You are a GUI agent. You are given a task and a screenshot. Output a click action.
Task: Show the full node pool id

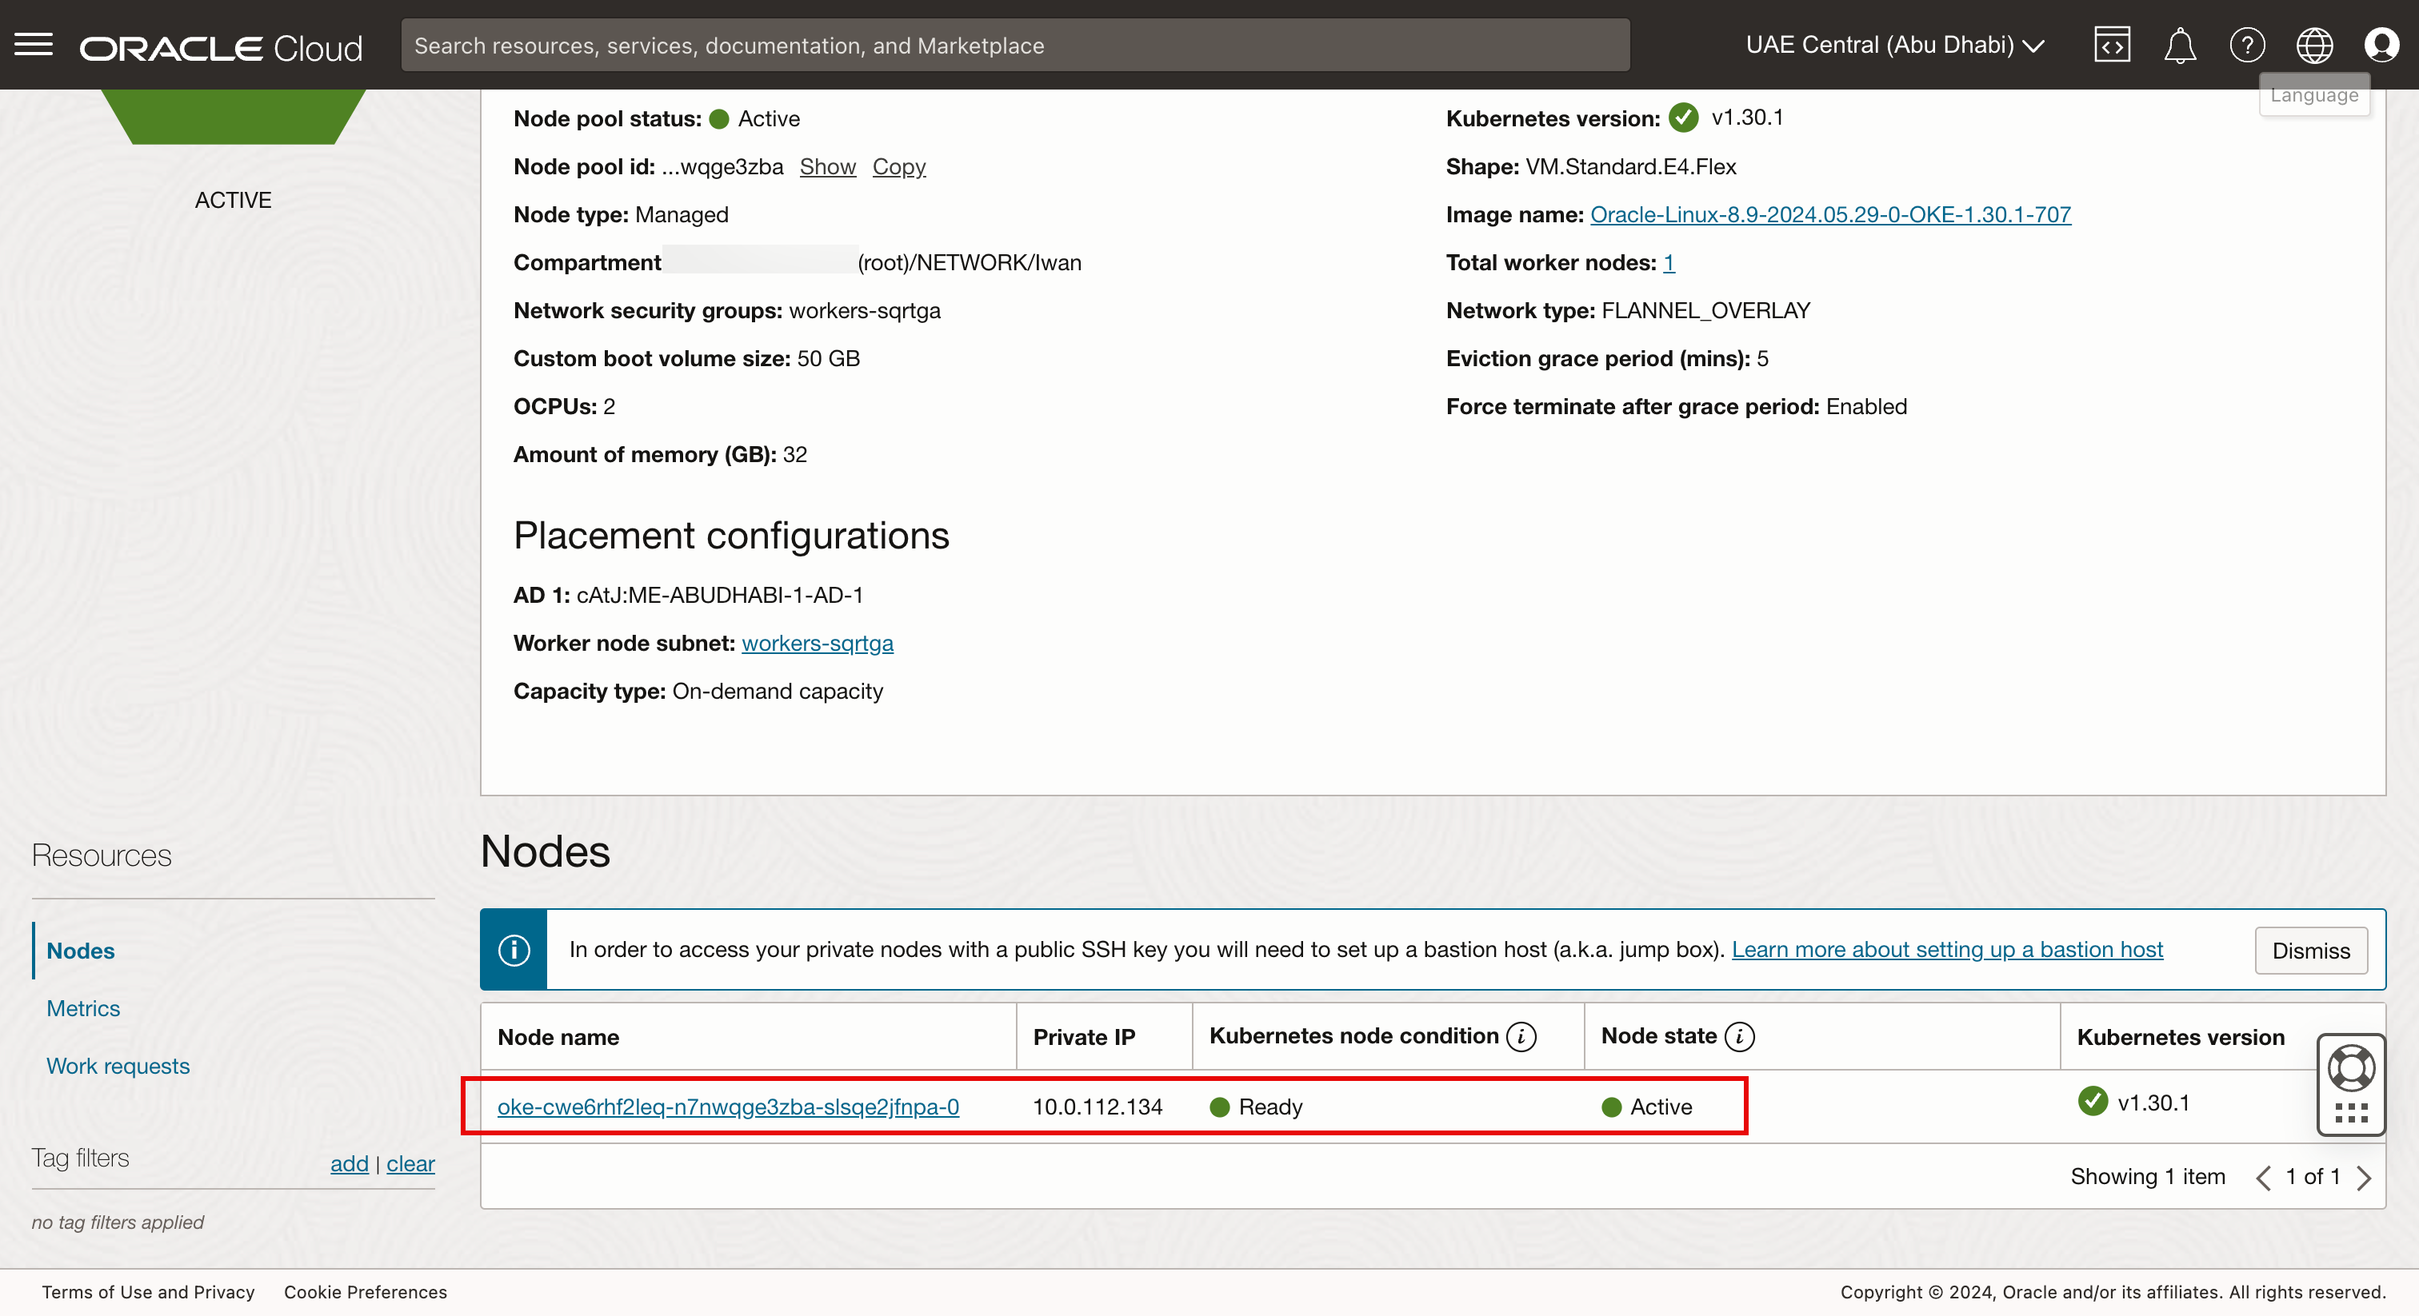tap(827, 167)
